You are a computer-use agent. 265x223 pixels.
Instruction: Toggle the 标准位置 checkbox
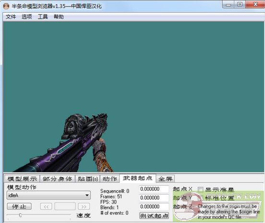(x=201, y=198)
